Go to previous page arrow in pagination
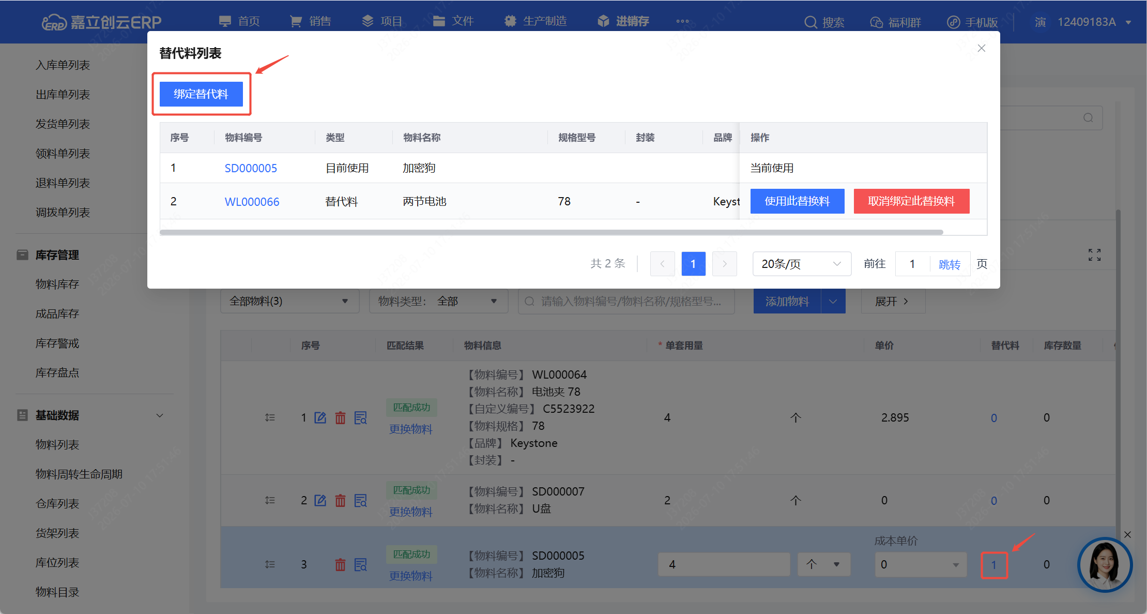This screenshot has height=614, width=1147. click(662, 264)
